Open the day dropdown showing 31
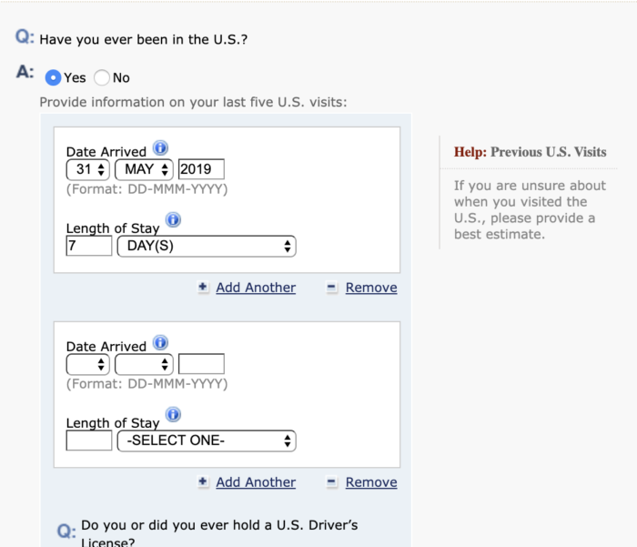The image size is (637, 547). 88,169
